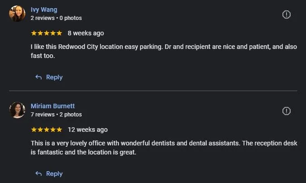Click the reply arrow icon under Miriam Burnett's review
The height and width of the screenshot is (183, 306).
click(x=38, y=174)
